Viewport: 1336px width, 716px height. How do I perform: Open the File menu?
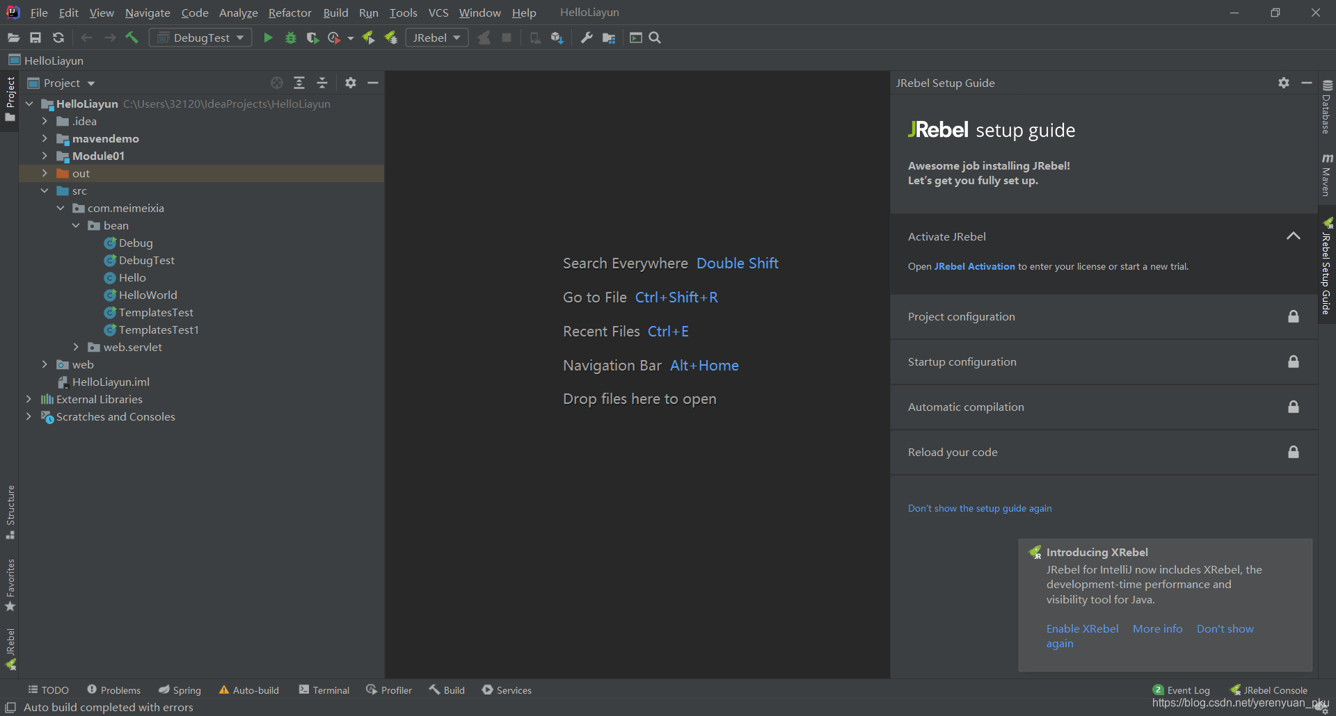coord(39,13)
